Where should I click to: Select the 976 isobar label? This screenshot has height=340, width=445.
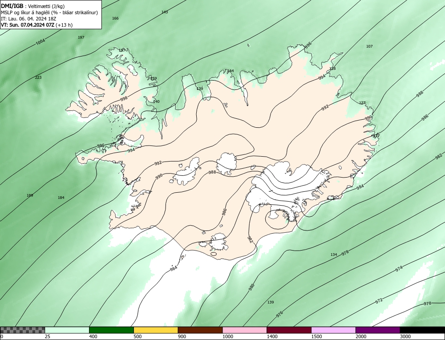pos(279,314)
